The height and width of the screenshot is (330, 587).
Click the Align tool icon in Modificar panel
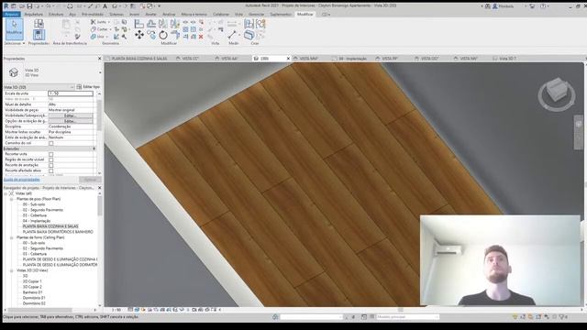[x=138, y=24]
